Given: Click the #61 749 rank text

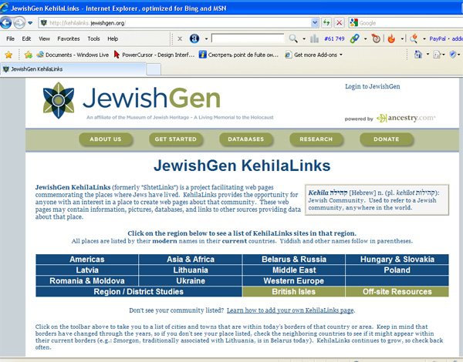Looking at the screenshot, I should coord(334,39).
